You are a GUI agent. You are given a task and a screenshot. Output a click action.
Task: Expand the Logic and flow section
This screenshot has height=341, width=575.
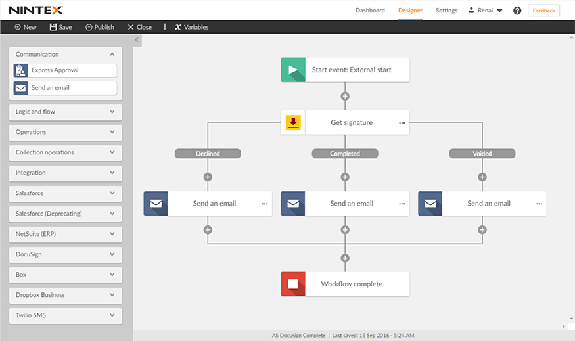112,112
